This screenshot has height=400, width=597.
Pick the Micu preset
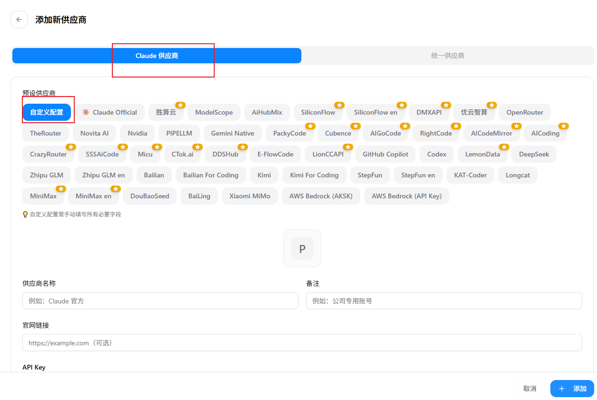[x=145, y=154]
